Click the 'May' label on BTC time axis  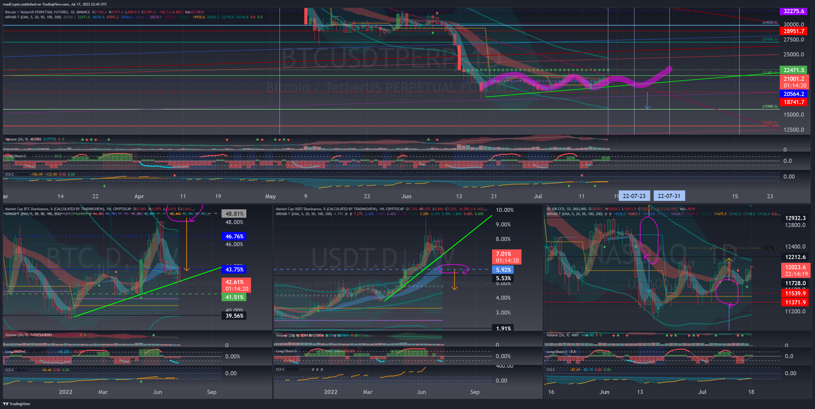pos(270,196)
